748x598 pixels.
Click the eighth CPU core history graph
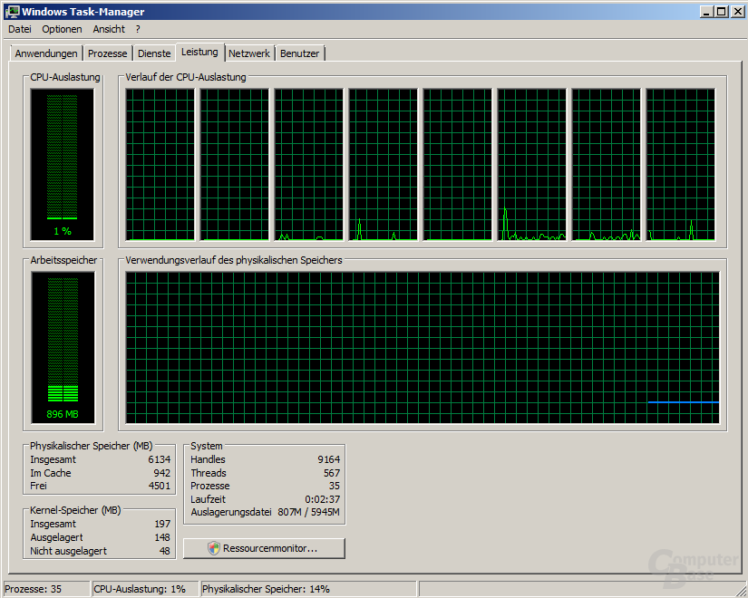pyautogui.click(x=681, y=165)
